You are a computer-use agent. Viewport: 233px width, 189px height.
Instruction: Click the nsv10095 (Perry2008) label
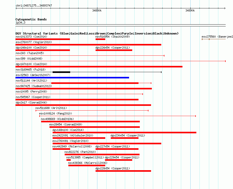pyautogui.click(x=31, y=91)
